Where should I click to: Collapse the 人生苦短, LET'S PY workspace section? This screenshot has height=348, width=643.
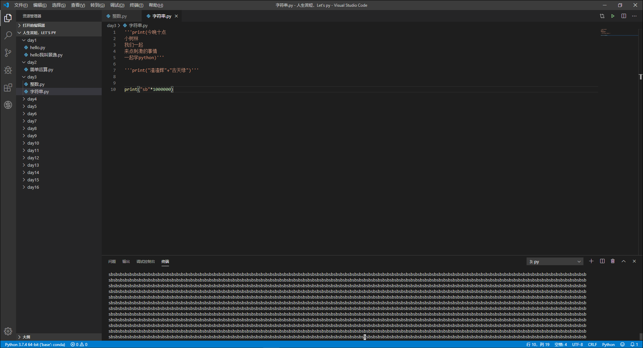[59, 33]
